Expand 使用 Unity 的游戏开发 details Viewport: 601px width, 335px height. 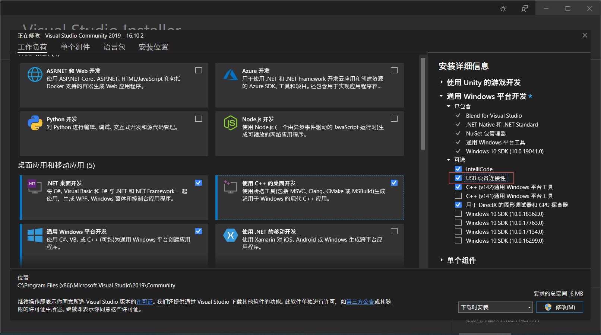(442, 82)
